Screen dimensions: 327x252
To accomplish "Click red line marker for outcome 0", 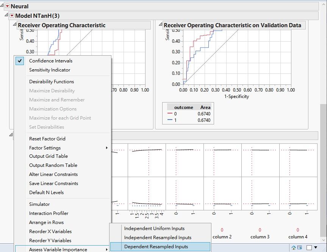I will 170,114.
